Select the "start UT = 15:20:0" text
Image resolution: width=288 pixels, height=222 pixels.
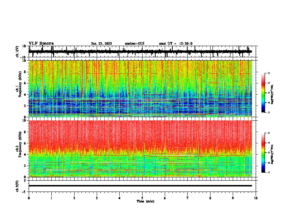[x=176, y=44]
